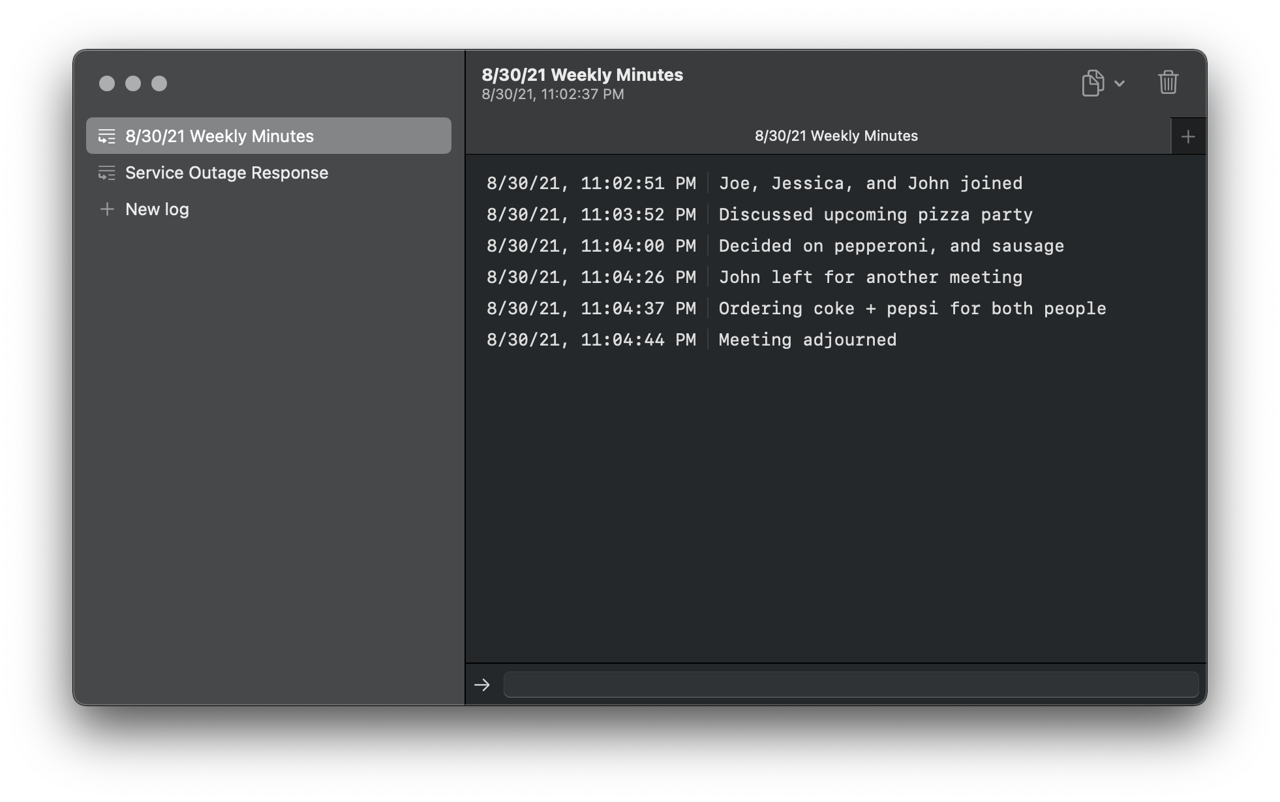Switch to the 8/30/21 Weekly Minutes tab
The width and height of the screenshot is (1280, 802).
click(x=836, y=136)
